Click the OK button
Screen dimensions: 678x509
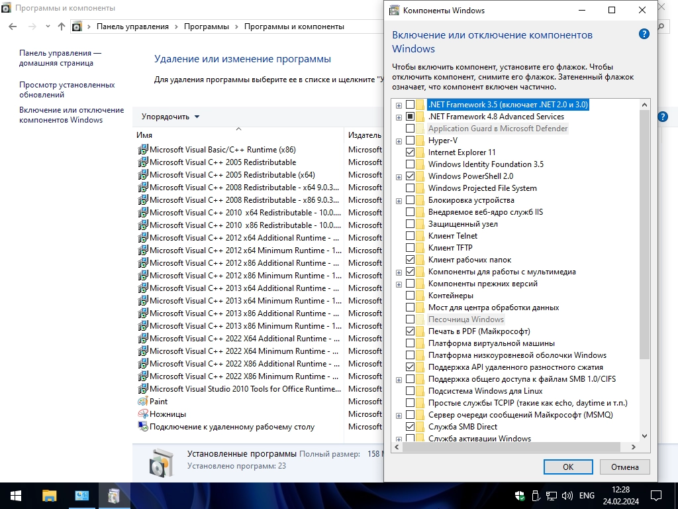[x=567, y=467]
